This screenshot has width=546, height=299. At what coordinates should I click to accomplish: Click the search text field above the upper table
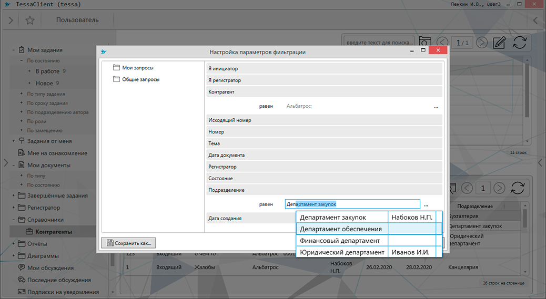click(378, 43)
